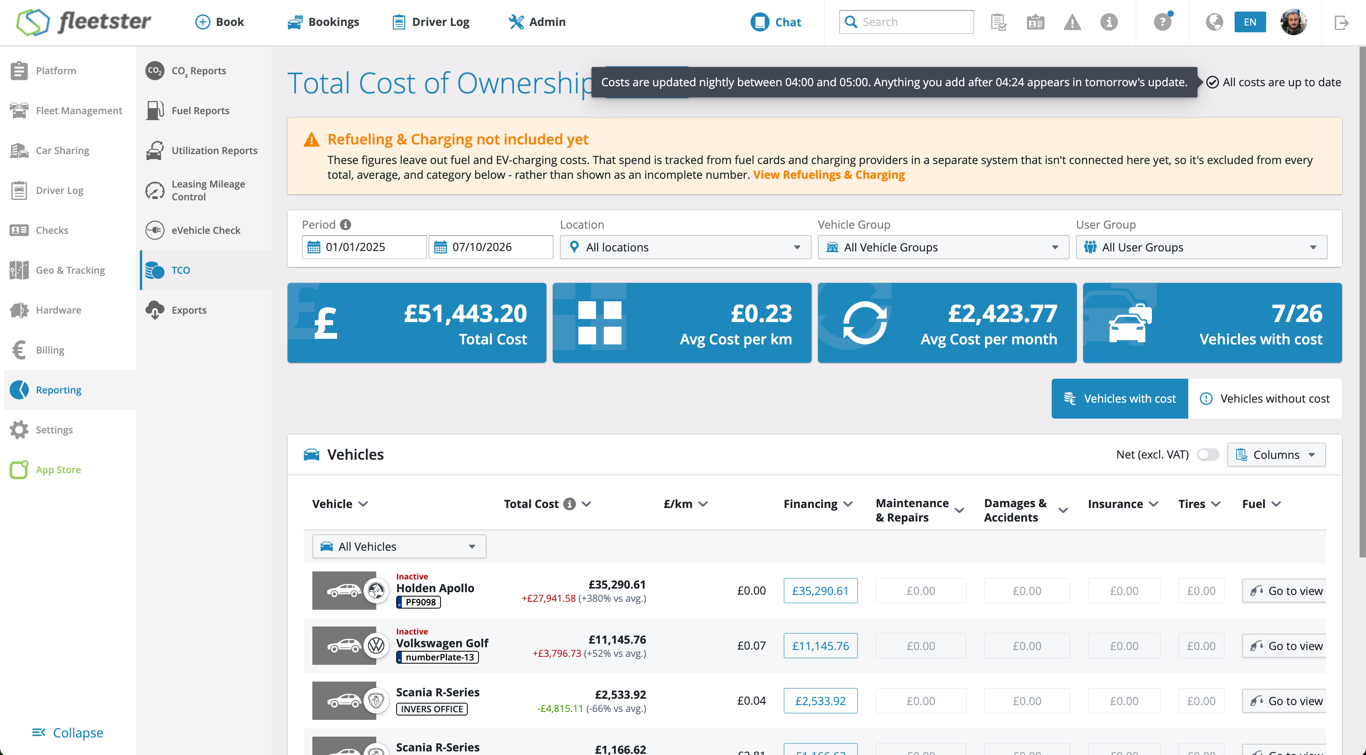This screenshot has height=755, width=1366.
Task: Open the Bookings menu
Action: click(x=323, y=22)
